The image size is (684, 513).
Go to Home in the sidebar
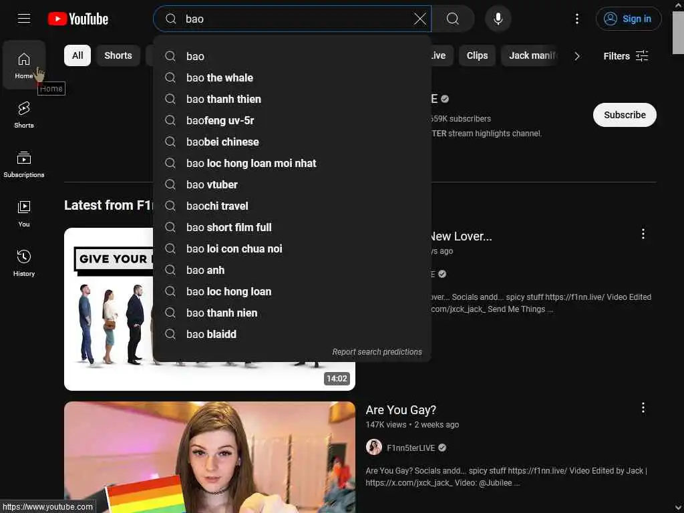click(x=24, y=65)
